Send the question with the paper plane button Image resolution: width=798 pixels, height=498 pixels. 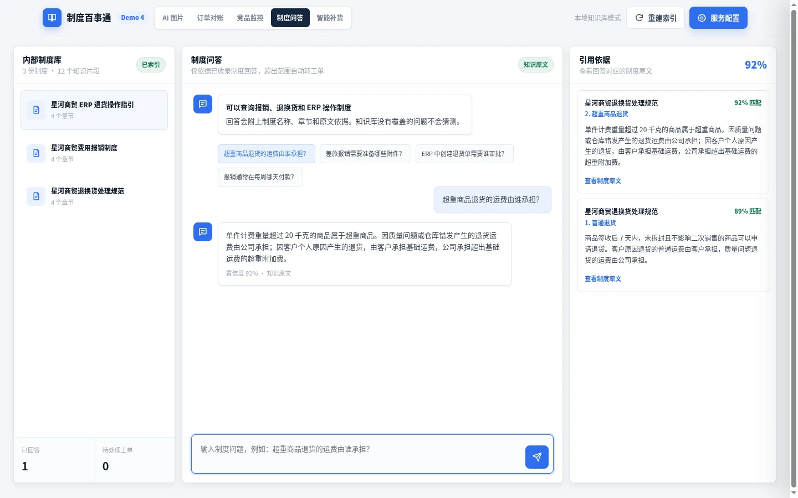click(x=537, y=457)
